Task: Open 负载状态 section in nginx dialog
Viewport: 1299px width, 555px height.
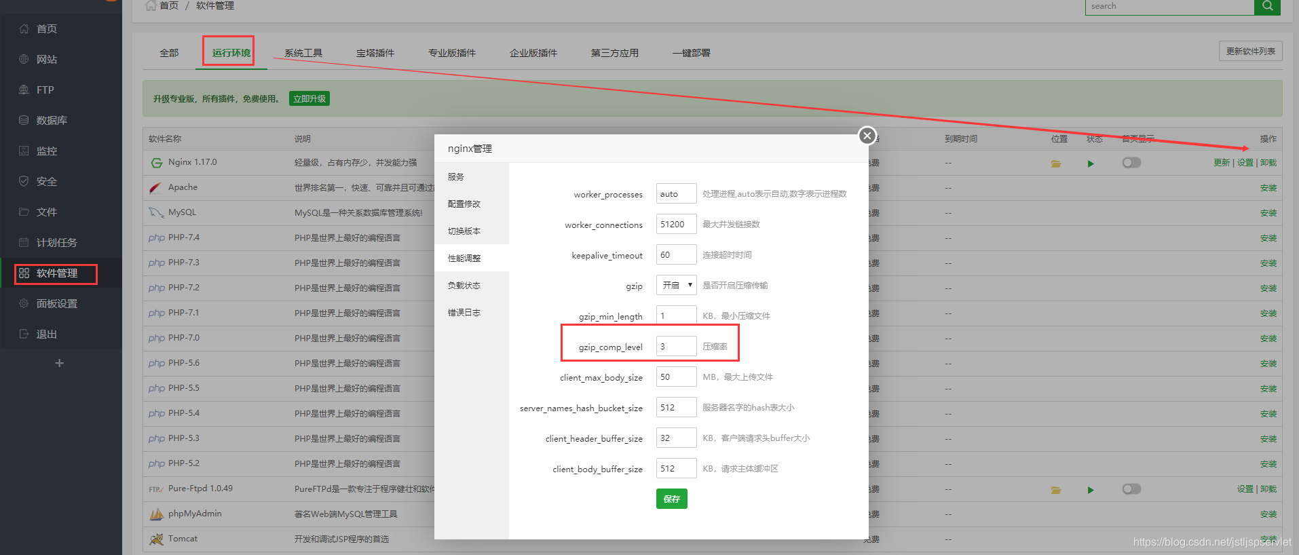Action: [x=472, y=285]
